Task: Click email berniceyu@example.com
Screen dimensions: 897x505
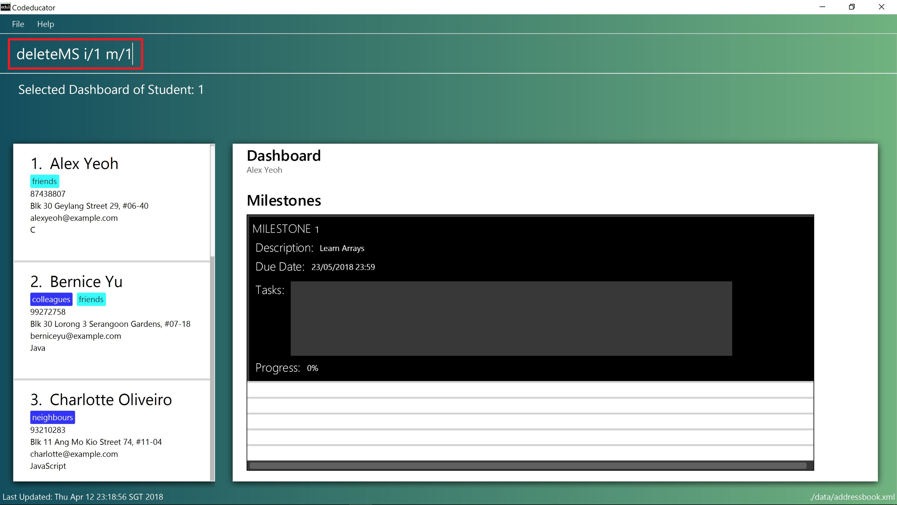Action: 76,336
